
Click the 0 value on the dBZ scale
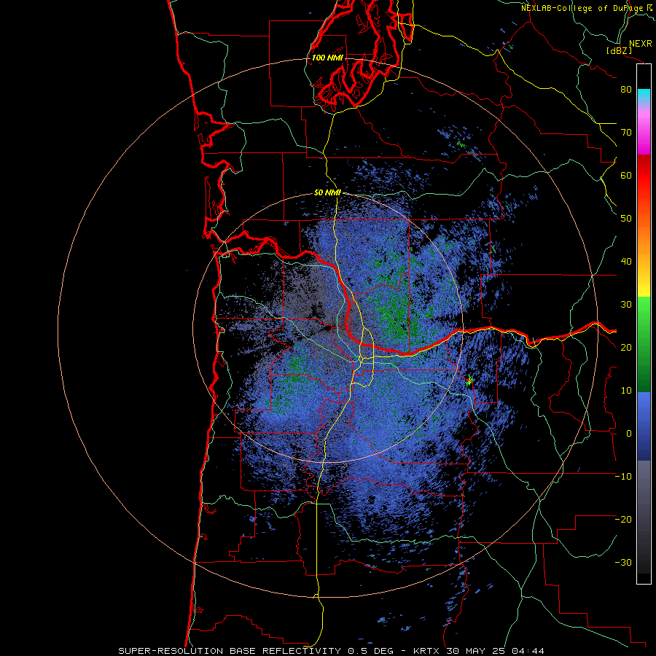[629, 434]
